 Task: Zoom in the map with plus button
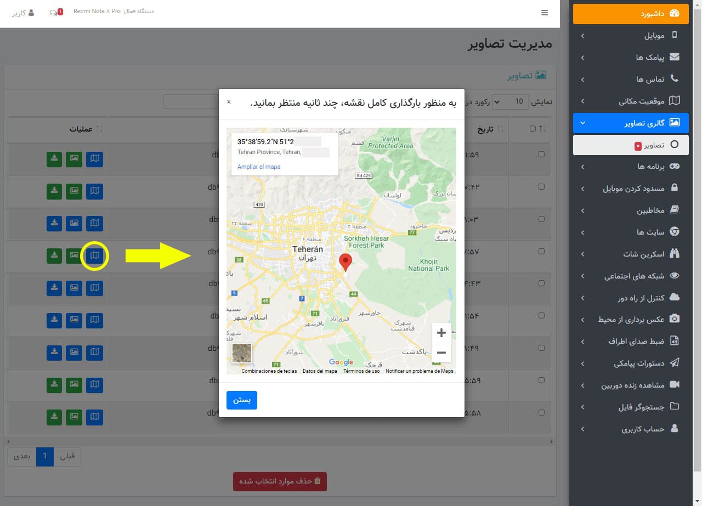point(441,333)
